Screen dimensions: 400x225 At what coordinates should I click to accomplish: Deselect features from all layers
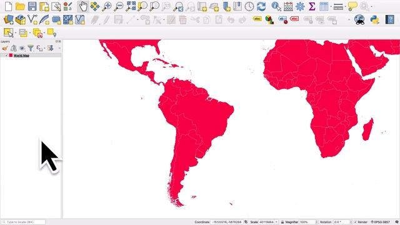coord(37,33)
